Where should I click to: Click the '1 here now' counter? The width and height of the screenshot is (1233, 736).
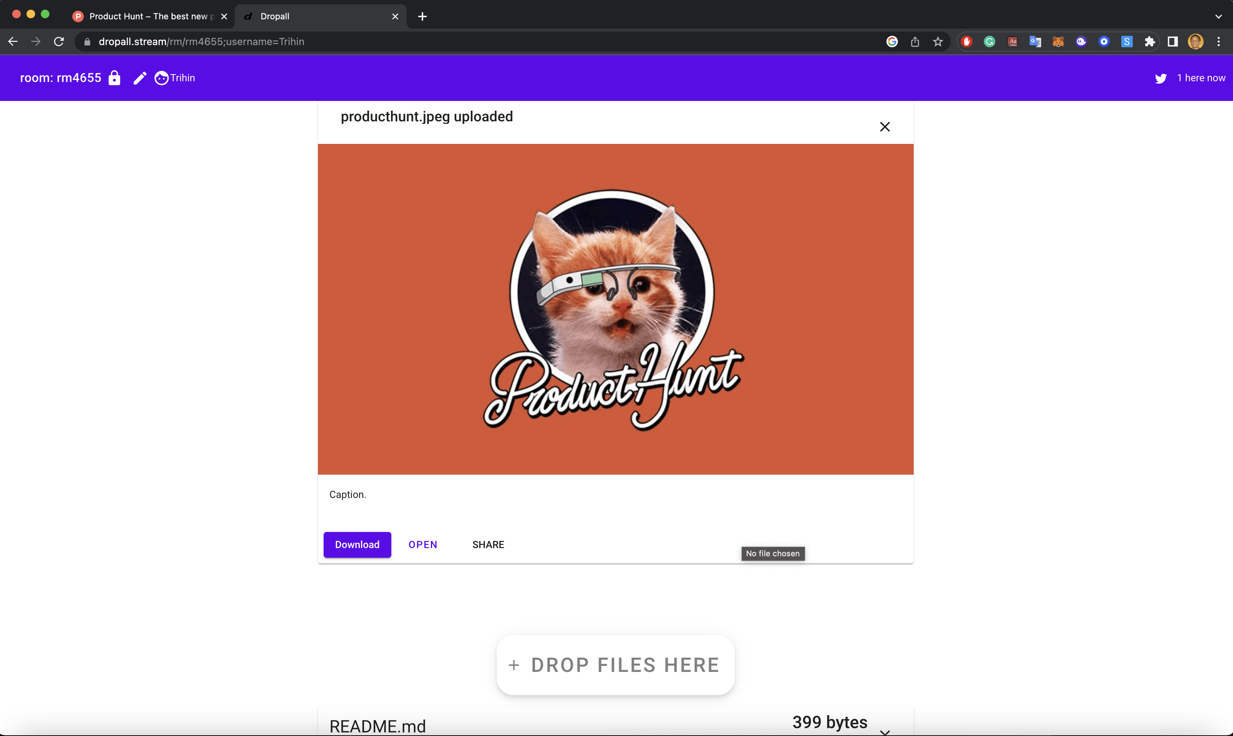click(1201, 78)
